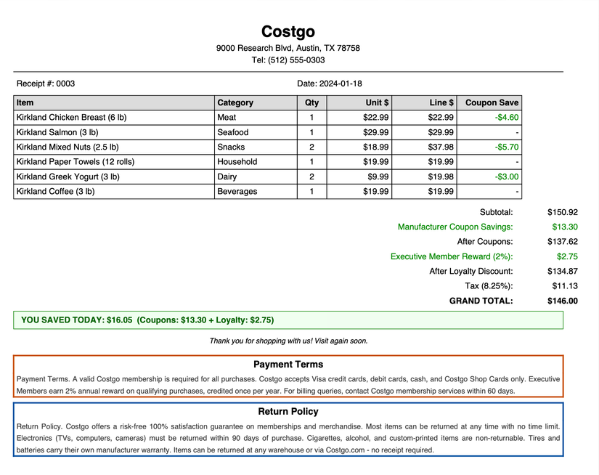This screenshot has width=599, height=475.
Task: Click the after-coupons amount $137.62
Action: pyautogui.click(x=562, y=242)
